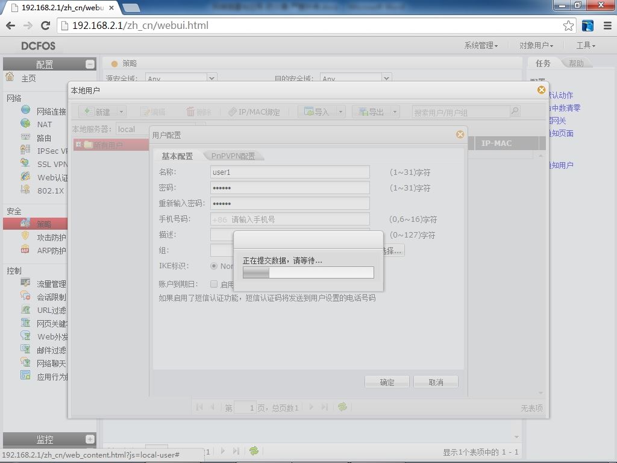Enable 账户到期日 checkbox
This screenshot has height=463, width=617.
(x=214, y=284)
